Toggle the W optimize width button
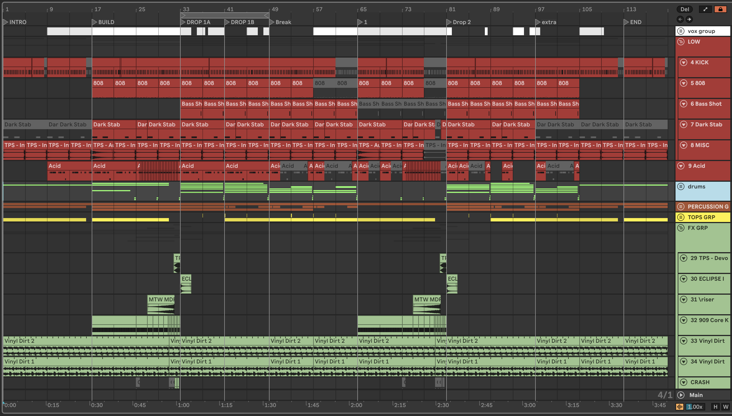 (x=725, y=406)
